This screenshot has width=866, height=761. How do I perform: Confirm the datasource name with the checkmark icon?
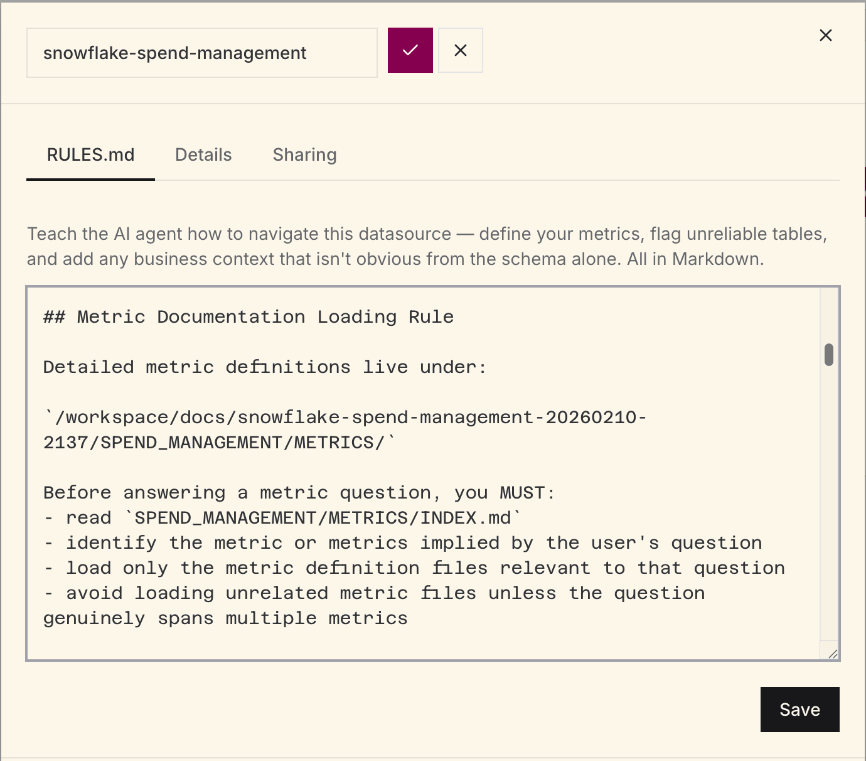pyautogui.click(x=410, y=50)
